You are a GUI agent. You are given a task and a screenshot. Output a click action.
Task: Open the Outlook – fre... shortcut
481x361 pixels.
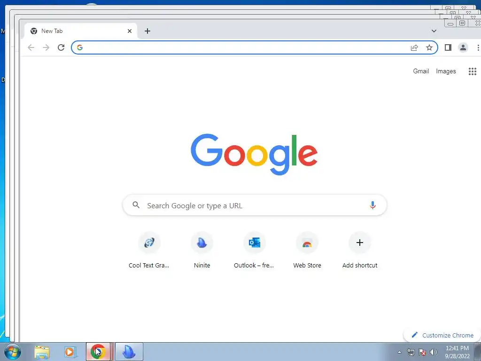tap(254, 251)
